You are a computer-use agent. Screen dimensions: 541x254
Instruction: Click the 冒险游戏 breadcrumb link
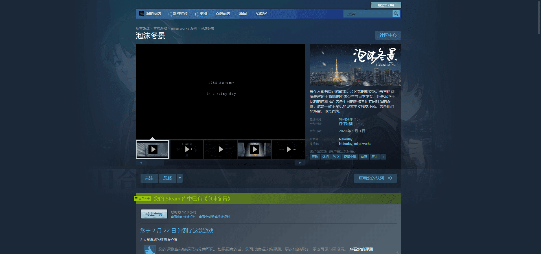160,28
